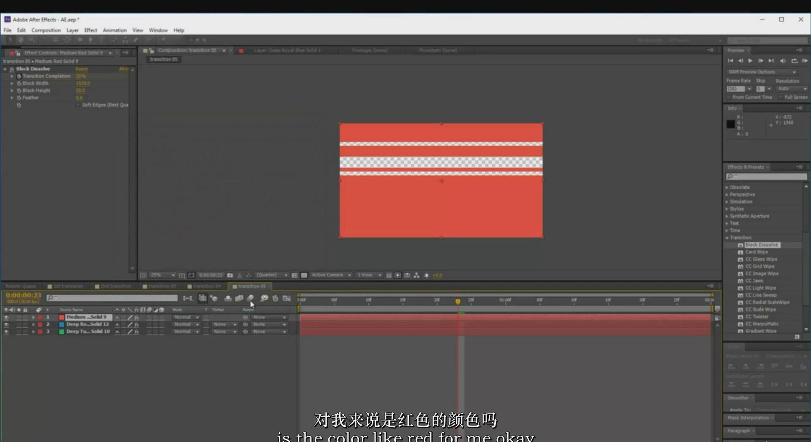Enable the Full Screen checkbox
This screenshot has width=811, height=442.
[781, 97]
